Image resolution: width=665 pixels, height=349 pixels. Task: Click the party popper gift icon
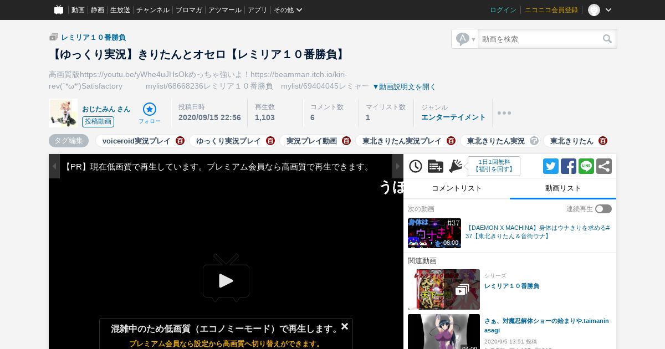(x=456, y=166)
